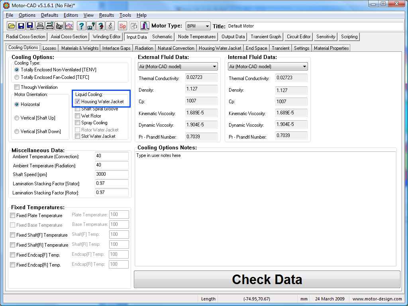This screenshot has height=306, width=408.
Task: Click the open file folder icon
Action: click(x=12, y=26)
